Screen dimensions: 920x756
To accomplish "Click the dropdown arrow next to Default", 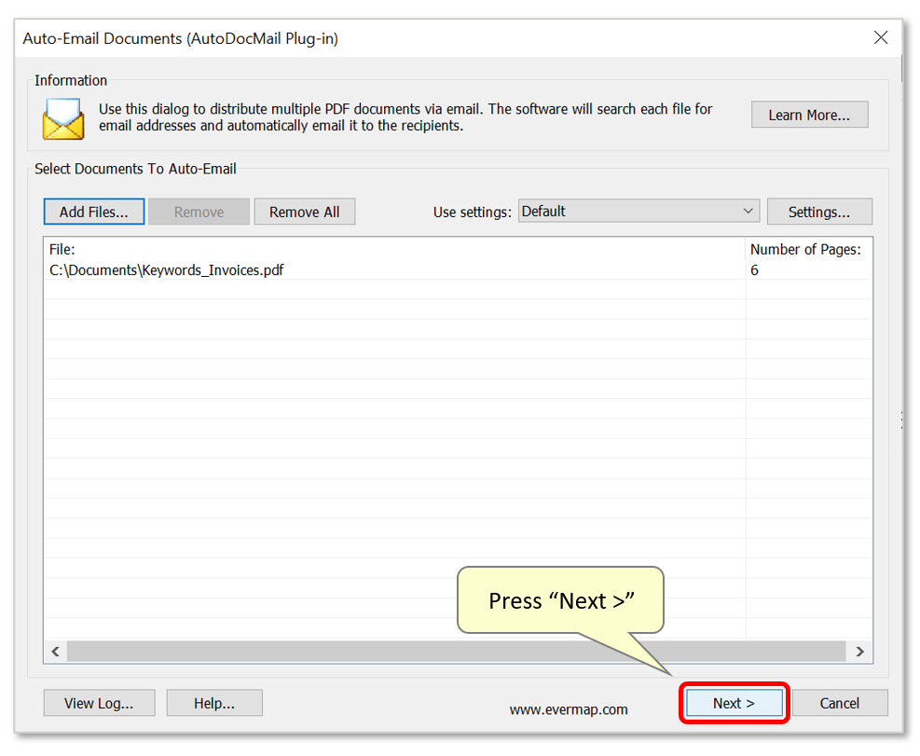I will click(748, 211).
